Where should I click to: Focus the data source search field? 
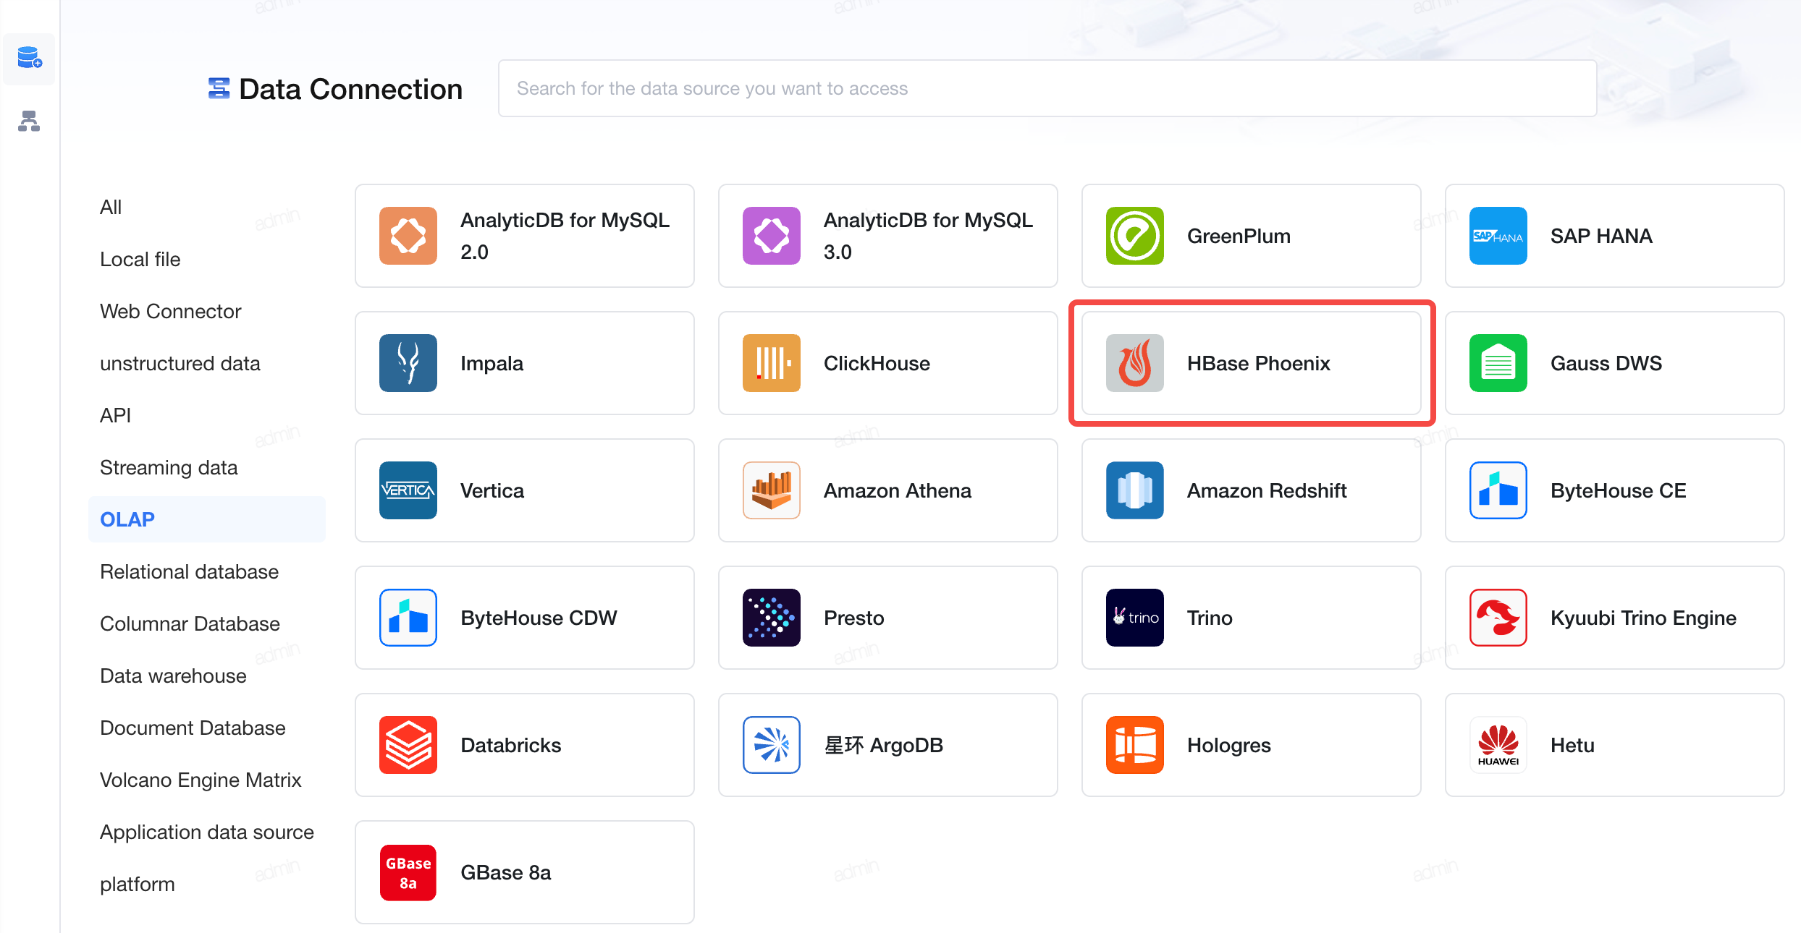pyautogui.click(x=1047, y=88)
